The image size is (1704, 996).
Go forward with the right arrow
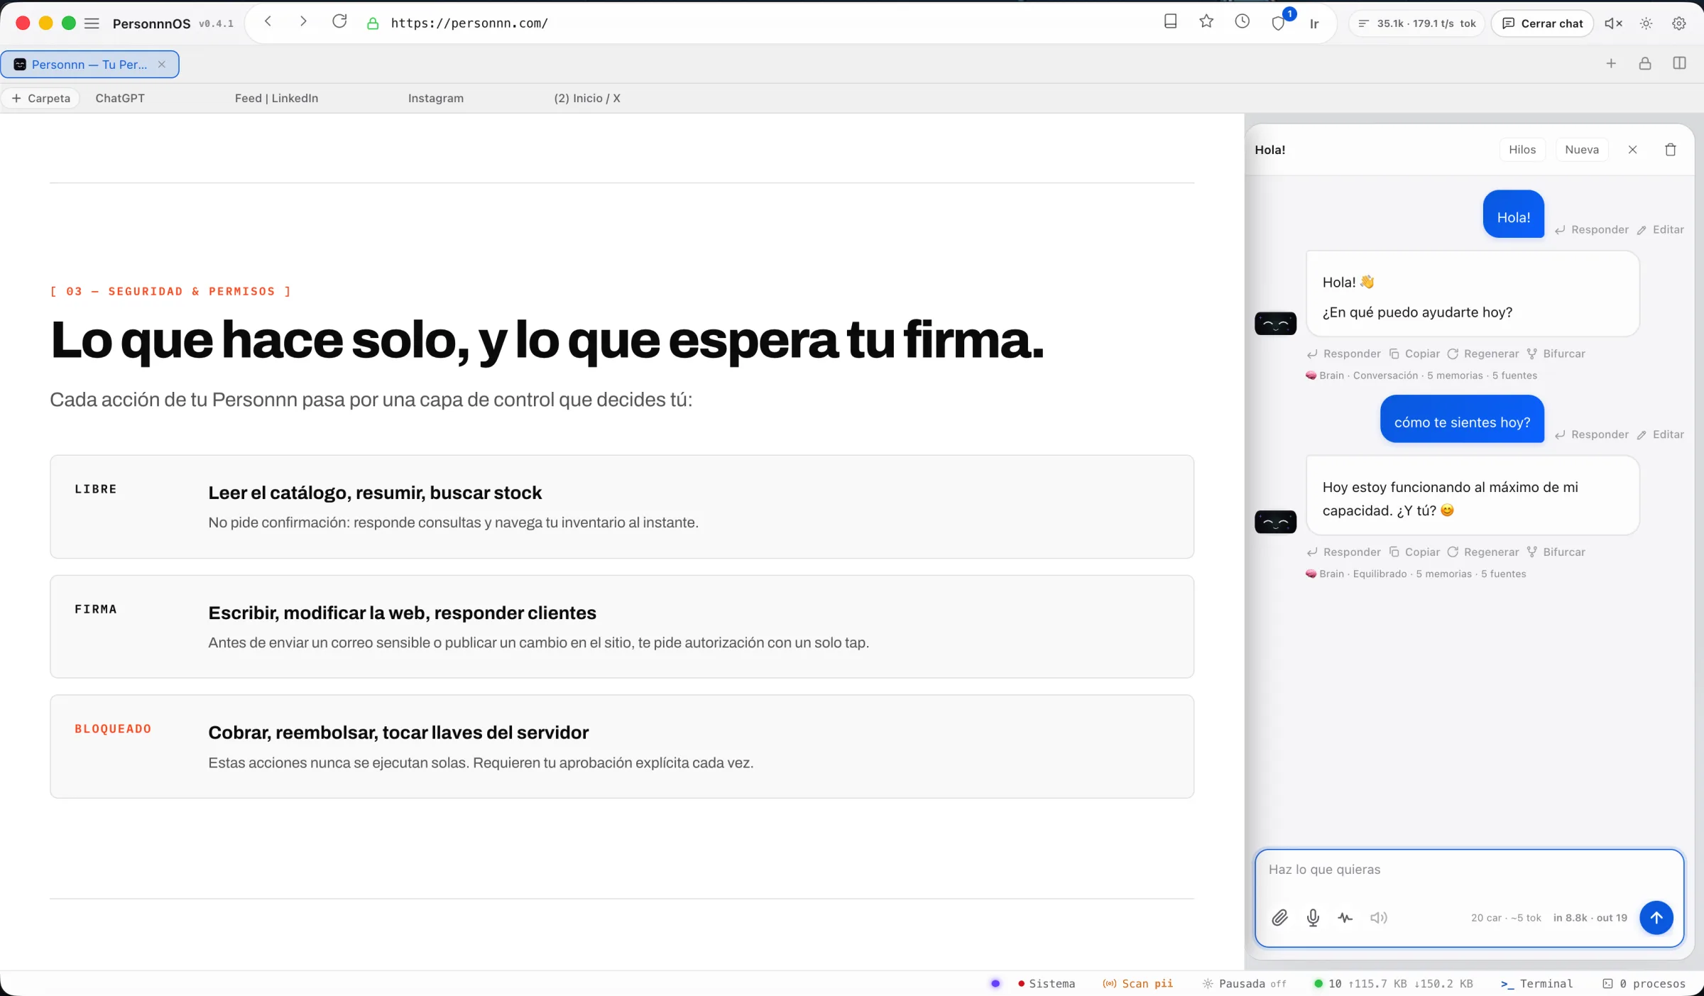(x=303, y=22)
